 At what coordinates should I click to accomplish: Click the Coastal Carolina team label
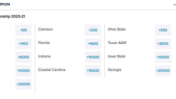tap(52, 70)
